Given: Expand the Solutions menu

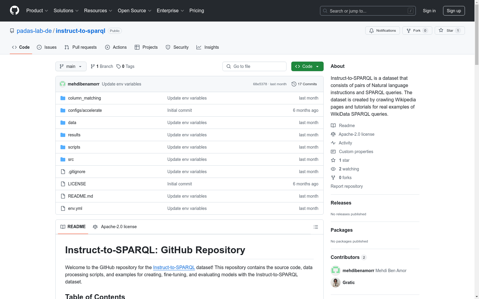Looking at the screenshot, I should (66, 11).
